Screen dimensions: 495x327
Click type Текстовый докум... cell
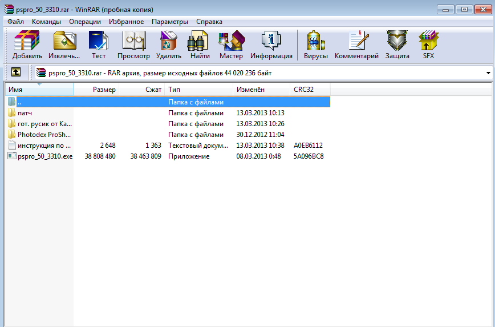(x=198, y=146)
